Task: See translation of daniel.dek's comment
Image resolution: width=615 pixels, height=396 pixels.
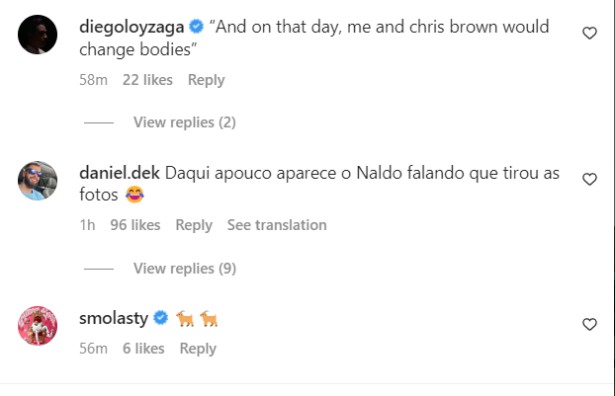Action: coord(277,225)
